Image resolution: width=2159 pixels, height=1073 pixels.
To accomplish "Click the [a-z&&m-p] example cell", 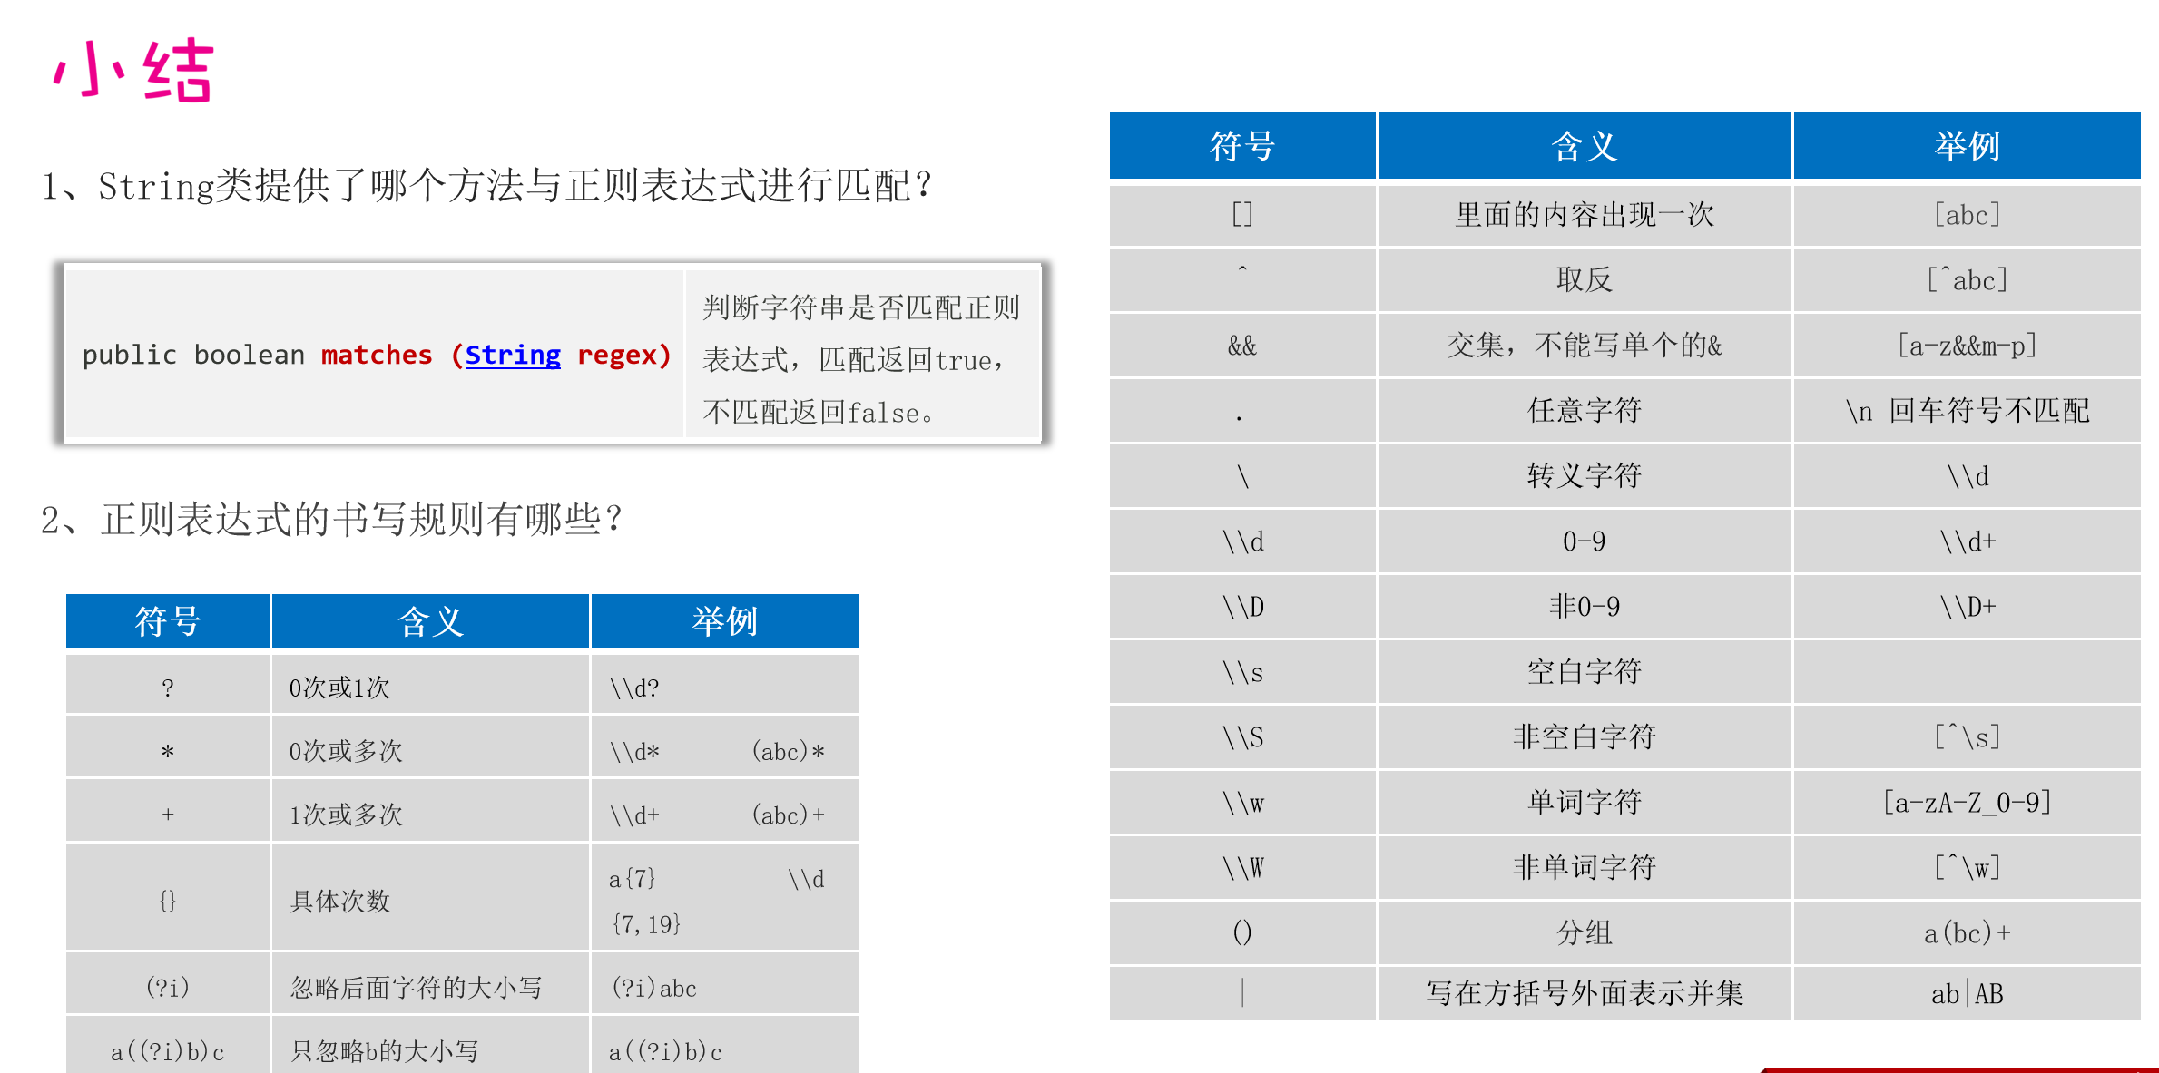I will (1966, 346).
